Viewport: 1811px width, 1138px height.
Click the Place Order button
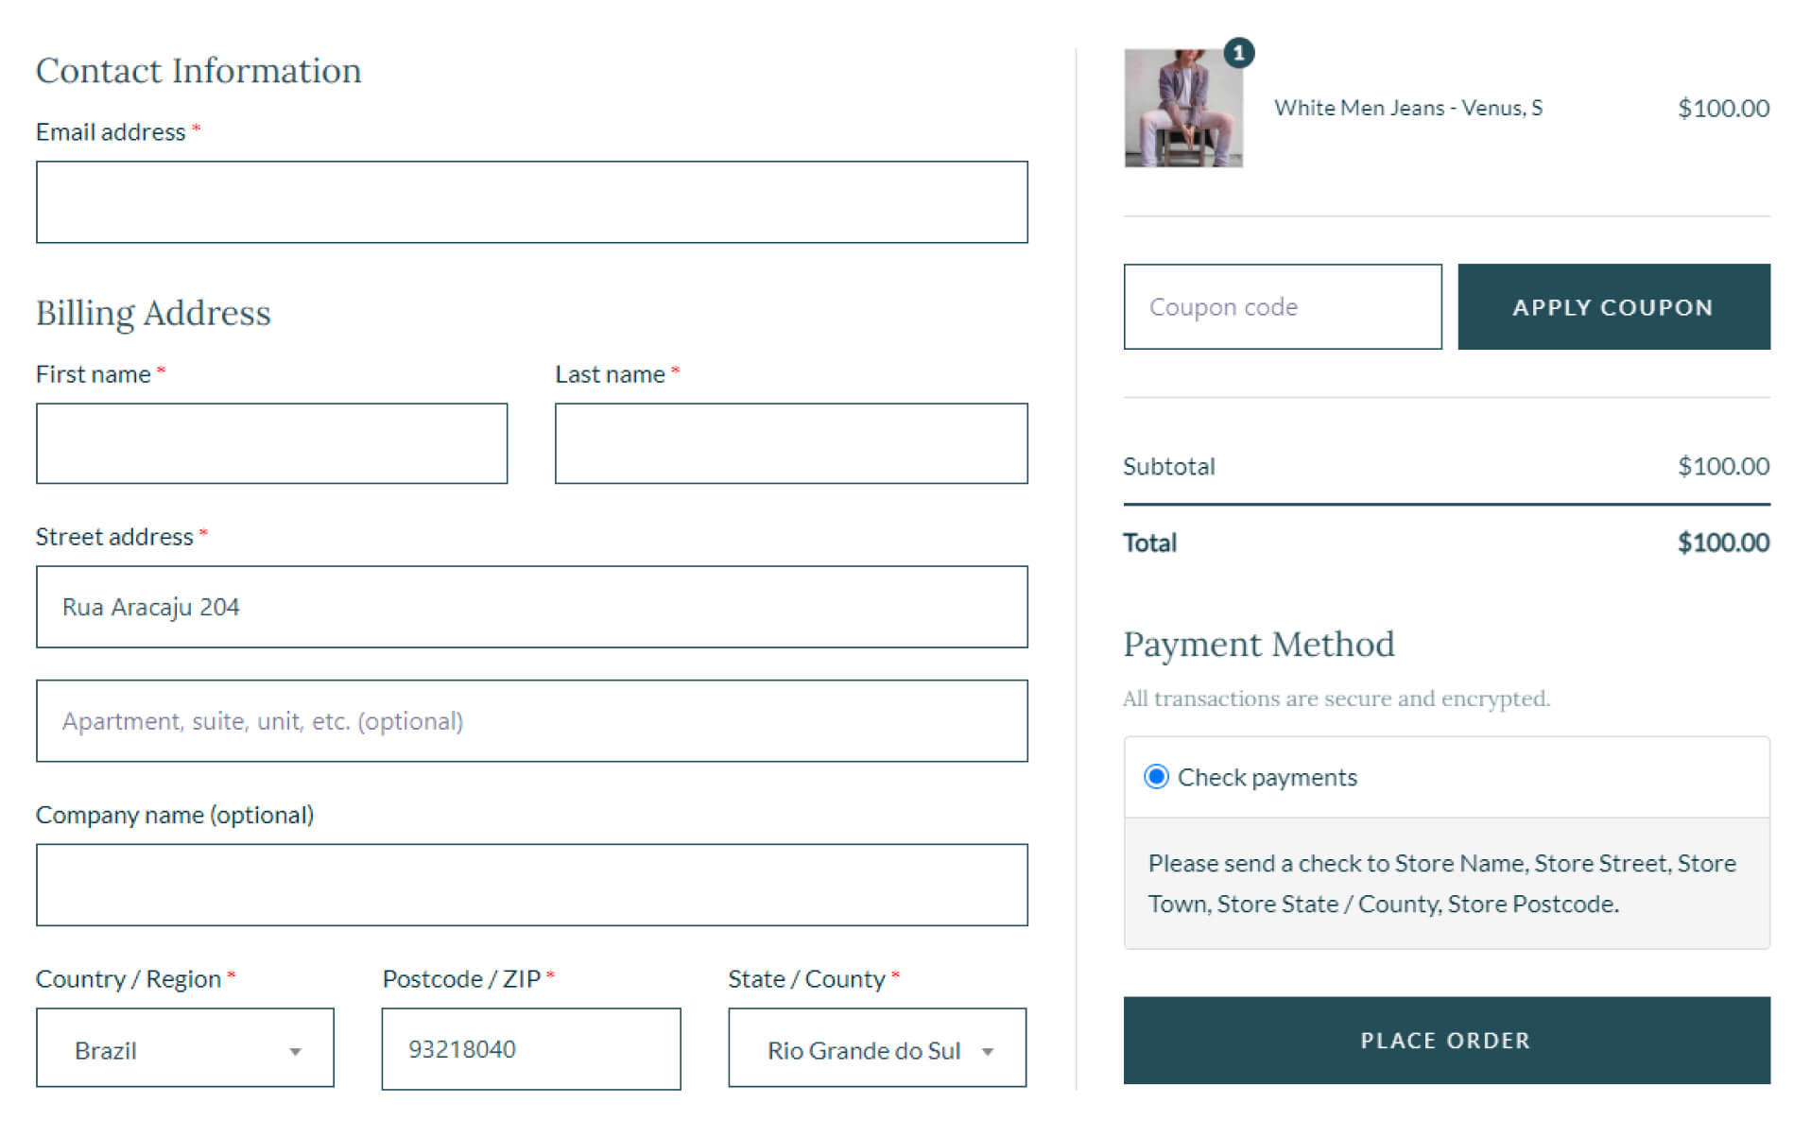point(1445,1040)
